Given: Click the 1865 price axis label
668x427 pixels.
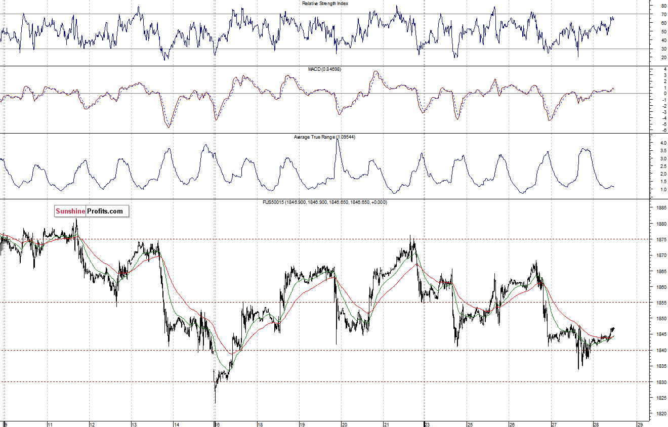Looking at the screenshot, I should 661,271.
